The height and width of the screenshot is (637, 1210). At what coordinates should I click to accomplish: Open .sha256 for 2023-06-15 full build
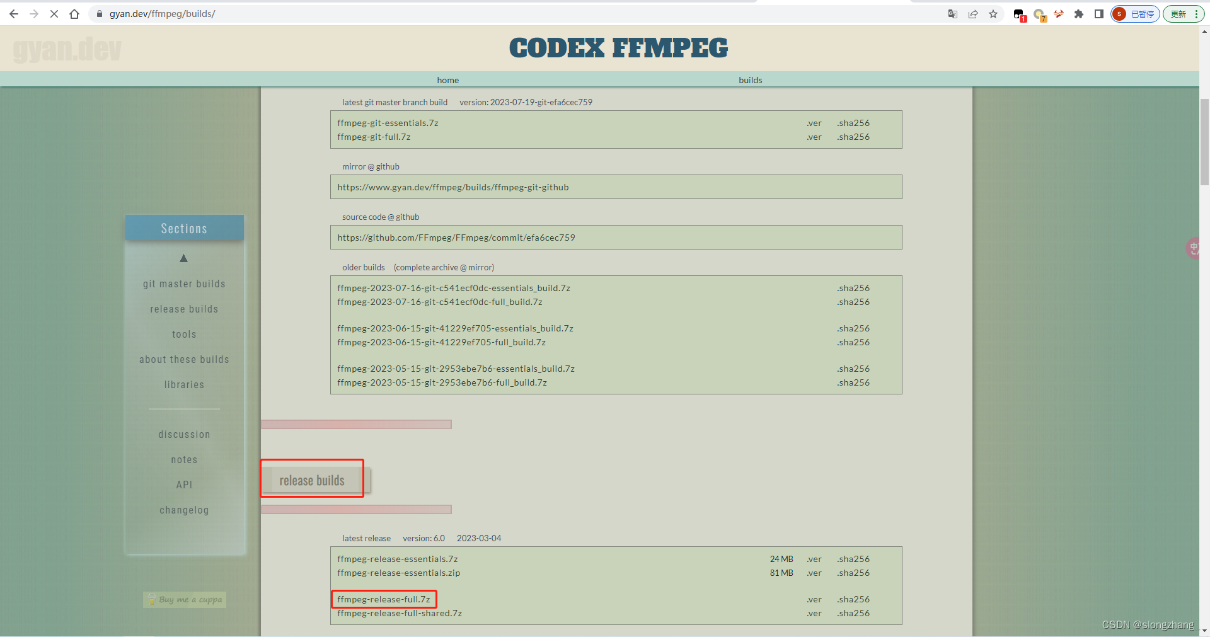tap(853, 342)
